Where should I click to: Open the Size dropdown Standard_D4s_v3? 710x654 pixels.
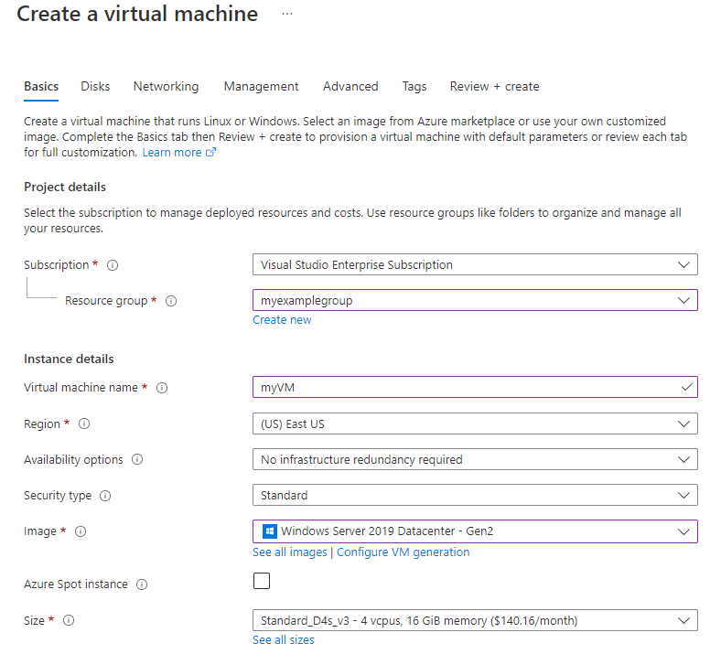click(x=474, y=620)
